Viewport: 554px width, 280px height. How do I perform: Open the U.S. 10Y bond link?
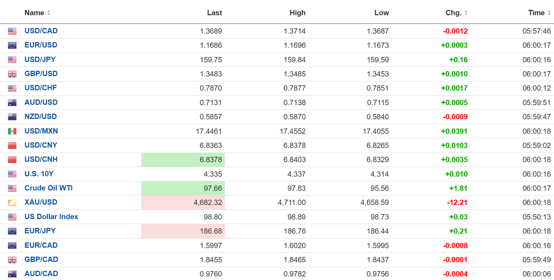(x=39, y=174)
